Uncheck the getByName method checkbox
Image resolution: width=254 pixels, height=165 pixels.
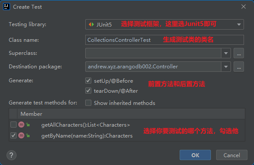coord(13,135)
